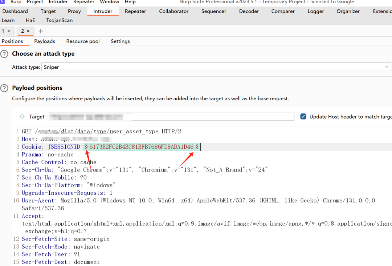
Task: Open the Help menu
Action: [130, 2]
